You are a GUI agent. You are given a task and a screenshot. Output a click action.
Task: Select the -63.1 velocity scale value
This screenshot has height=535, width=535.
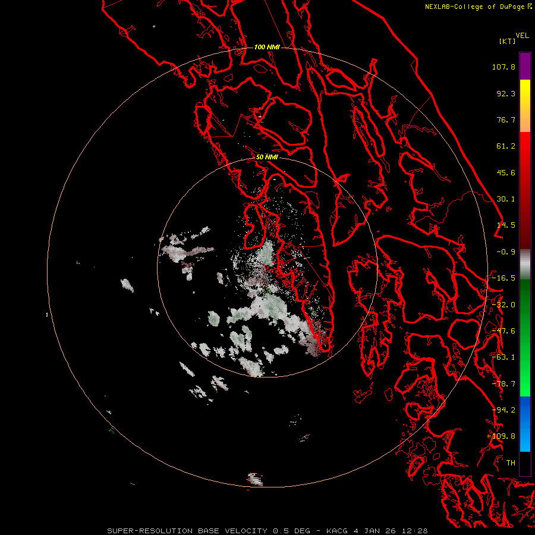coord(503,357)
